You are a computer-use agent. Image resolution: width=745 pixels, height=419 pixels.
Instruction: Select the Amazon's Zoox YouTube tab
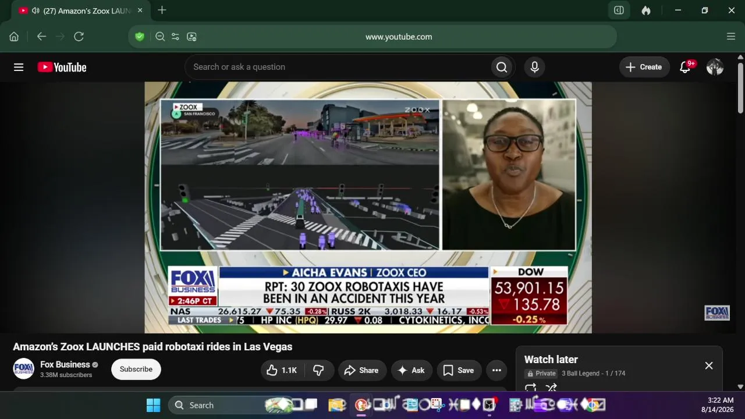80,10
